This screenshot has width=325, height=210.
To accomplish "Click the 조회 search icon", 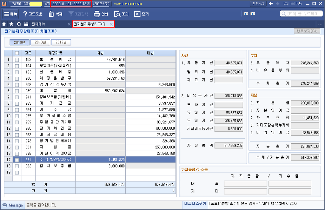I will (117, 14).
